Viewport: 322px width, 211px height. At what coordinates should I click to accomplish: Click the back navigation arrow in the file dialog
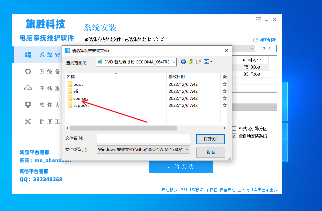click(183, 62)
